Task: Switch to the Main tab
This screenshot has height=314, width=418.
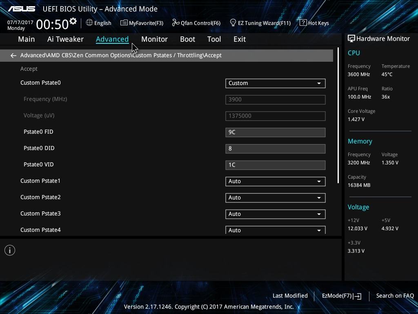Action: pyautogui.click(x=27, y=39)
